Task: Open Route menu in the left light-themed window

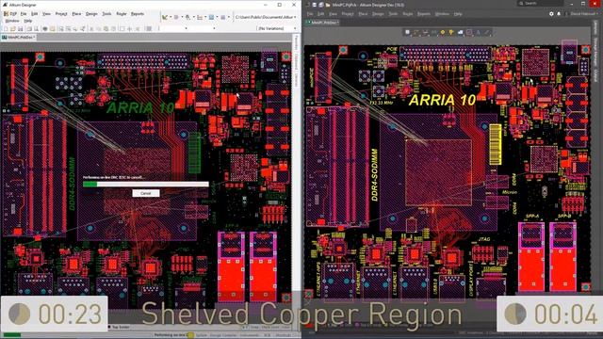Action: [122, 14]
